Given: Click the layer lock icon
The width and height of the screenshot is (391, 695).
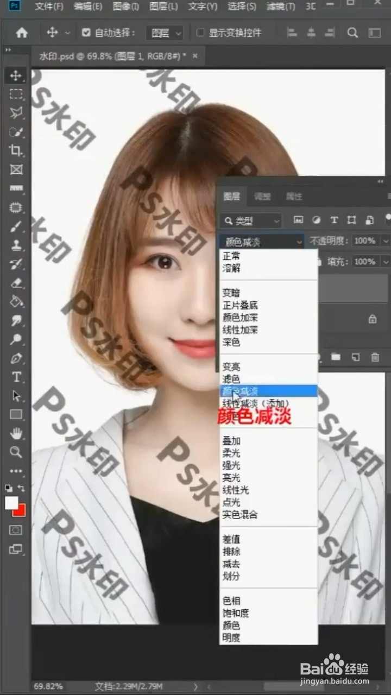Looking at the screenshot, I should click(373, 319).
